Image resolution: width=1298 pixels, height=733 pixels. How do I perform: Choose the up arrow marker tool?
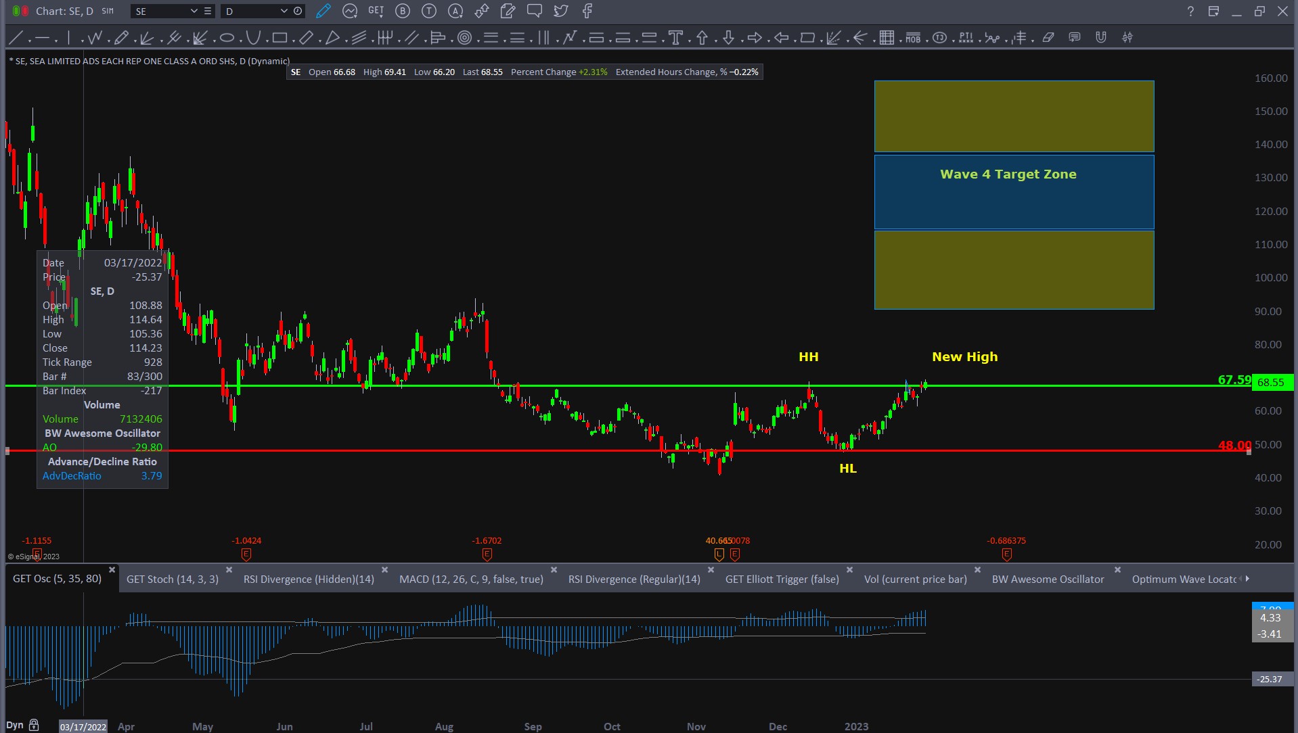(702, 38)
